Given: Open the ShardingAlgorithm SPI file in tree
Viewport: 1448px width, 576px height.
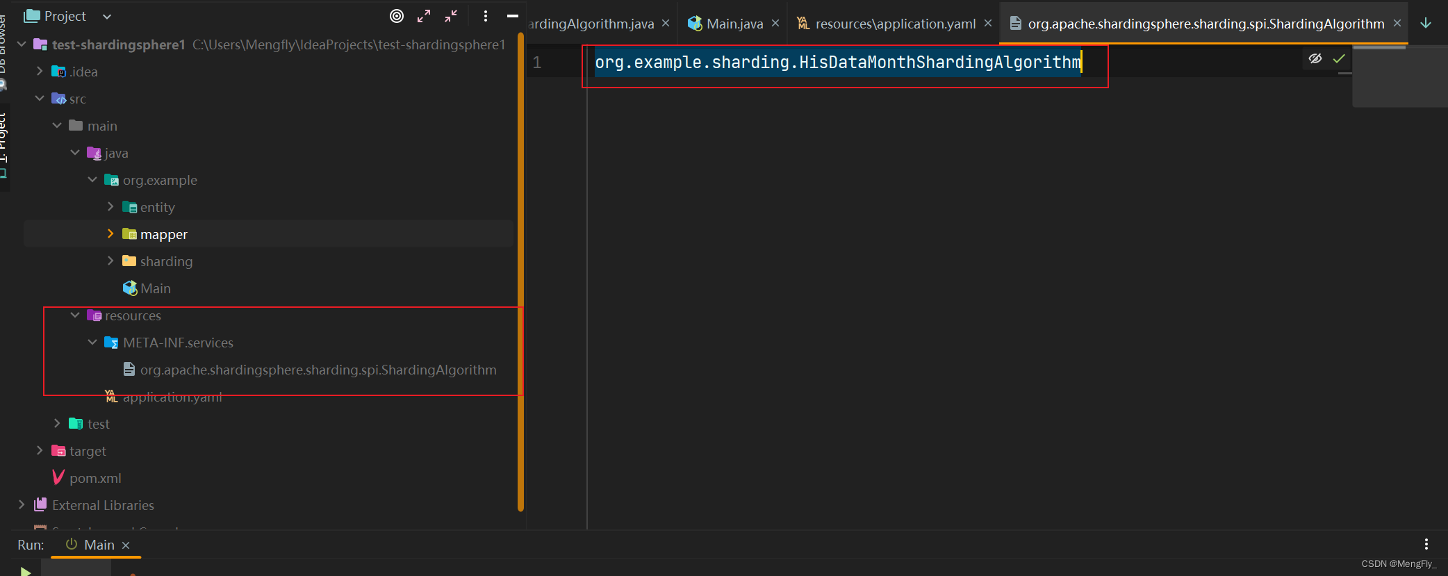Looking at the screenshot, I should (318, 370).
